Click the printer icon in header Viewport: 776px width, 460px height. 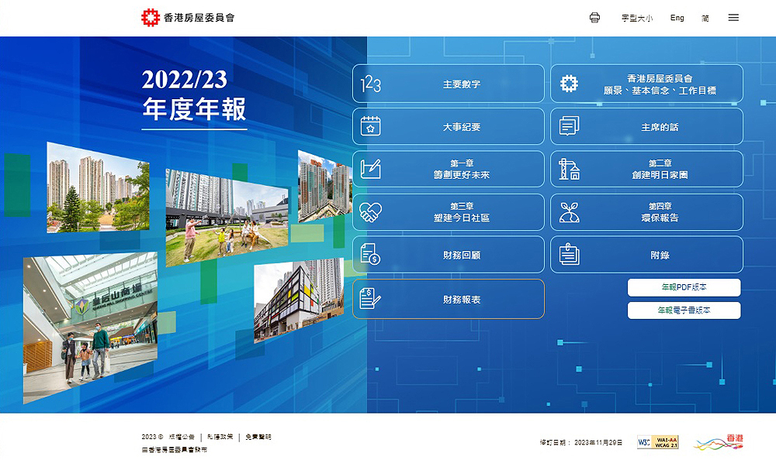[x=594, y=18]
